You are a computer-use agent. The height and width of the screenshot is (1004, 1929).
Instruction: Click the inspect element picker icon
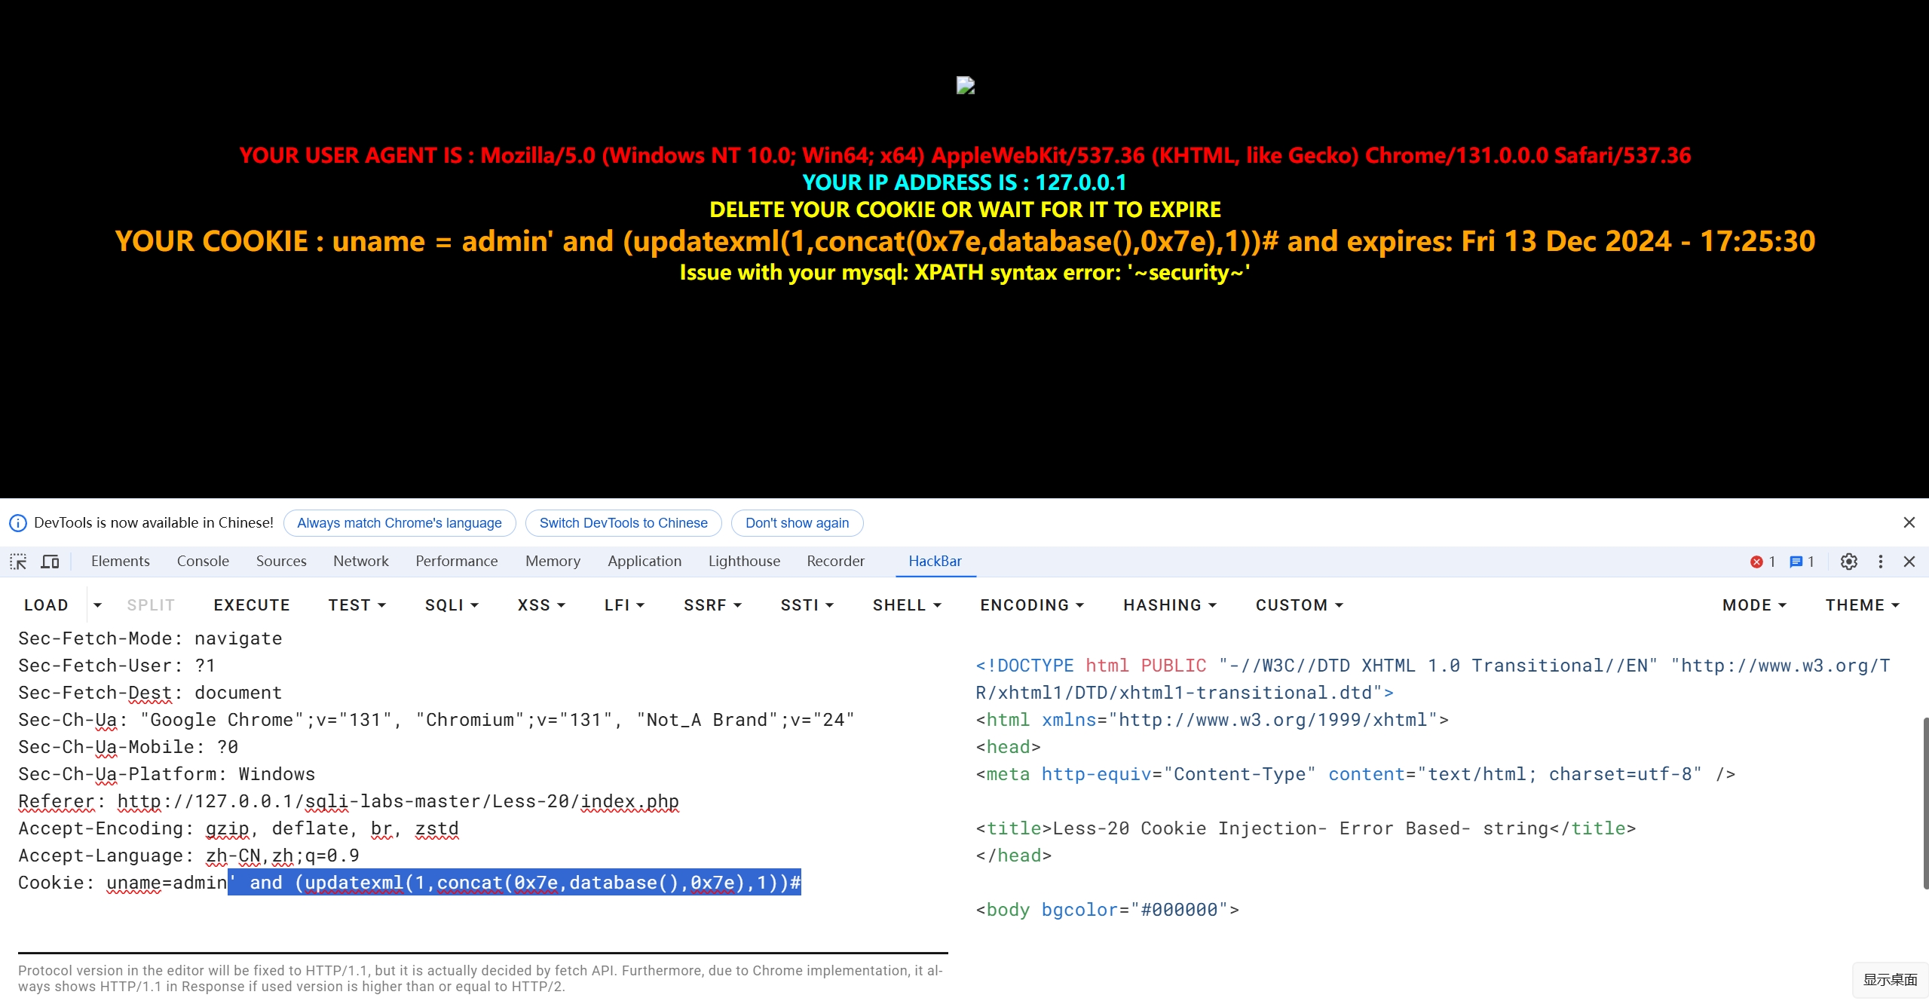18,562
